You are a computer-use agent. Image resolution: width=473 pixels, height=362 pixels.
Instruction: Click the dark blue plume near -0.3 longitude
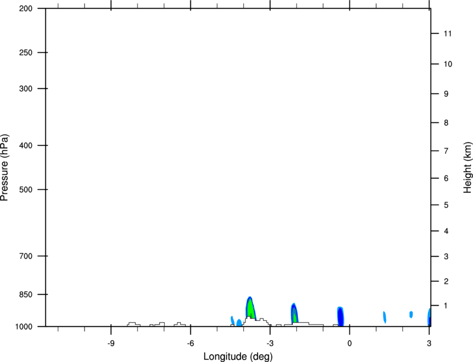tap(340, 316)
